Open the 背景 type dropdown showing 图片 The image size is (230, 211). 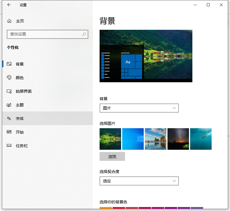coord(139,108)
